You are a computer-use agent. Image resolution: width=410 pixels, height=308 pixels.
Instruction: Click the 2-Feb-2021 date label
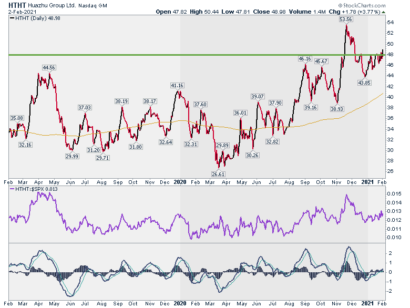pos(23,12)
